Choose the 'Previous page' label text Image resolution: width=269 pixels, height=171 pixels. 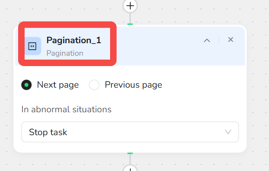(x=133, y=85)
